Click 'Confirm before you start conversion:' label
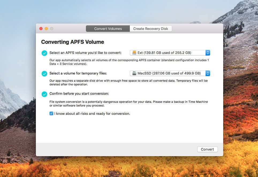Screen dimensions: 258x177 [79, 94]
